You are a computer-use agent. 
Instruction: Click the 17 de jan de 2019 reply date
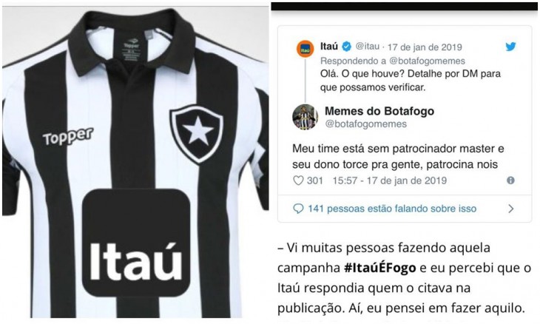click(425, 47)
